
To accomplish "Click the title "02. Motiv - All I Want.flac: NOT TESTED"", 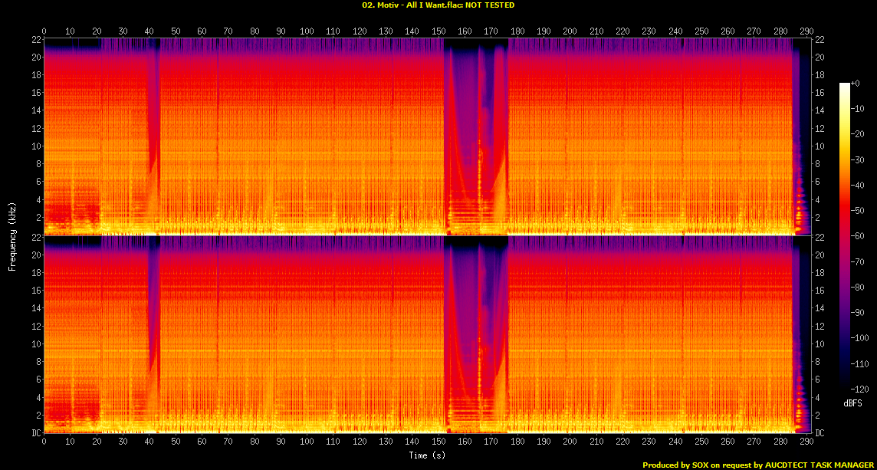I will click(x=438, y=5).
